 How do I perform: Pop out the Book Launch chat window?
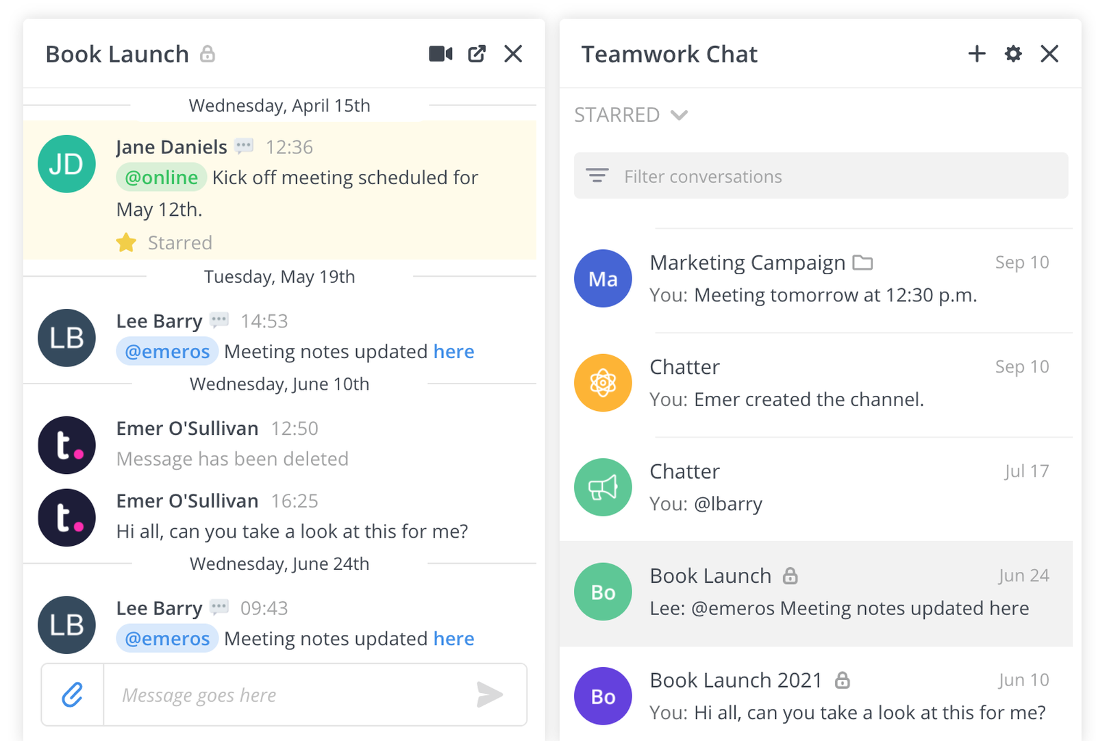coord(477,53)
